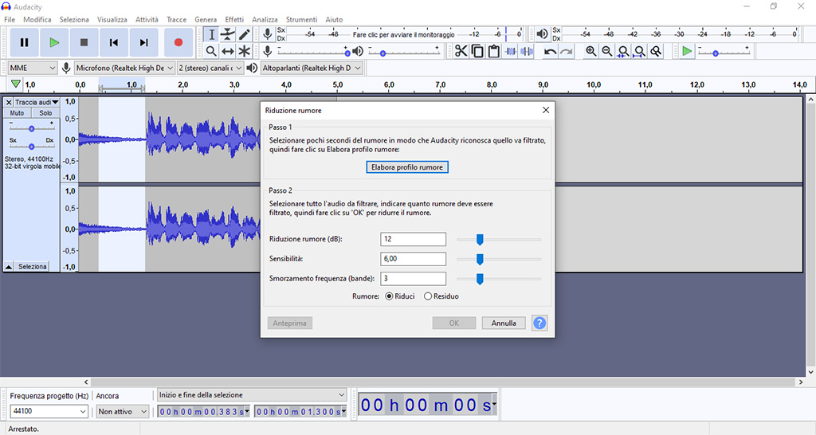Select the Riduci noise radio button
This screenshot has width=816, height=435.
(389, 296)
